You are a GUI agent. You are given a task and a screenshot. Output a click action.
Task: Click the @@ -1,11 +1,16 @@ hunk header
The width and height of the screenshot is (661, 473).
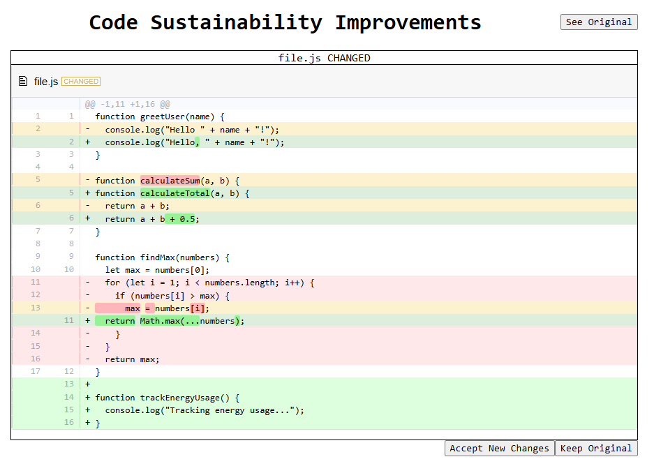[127, 104]
